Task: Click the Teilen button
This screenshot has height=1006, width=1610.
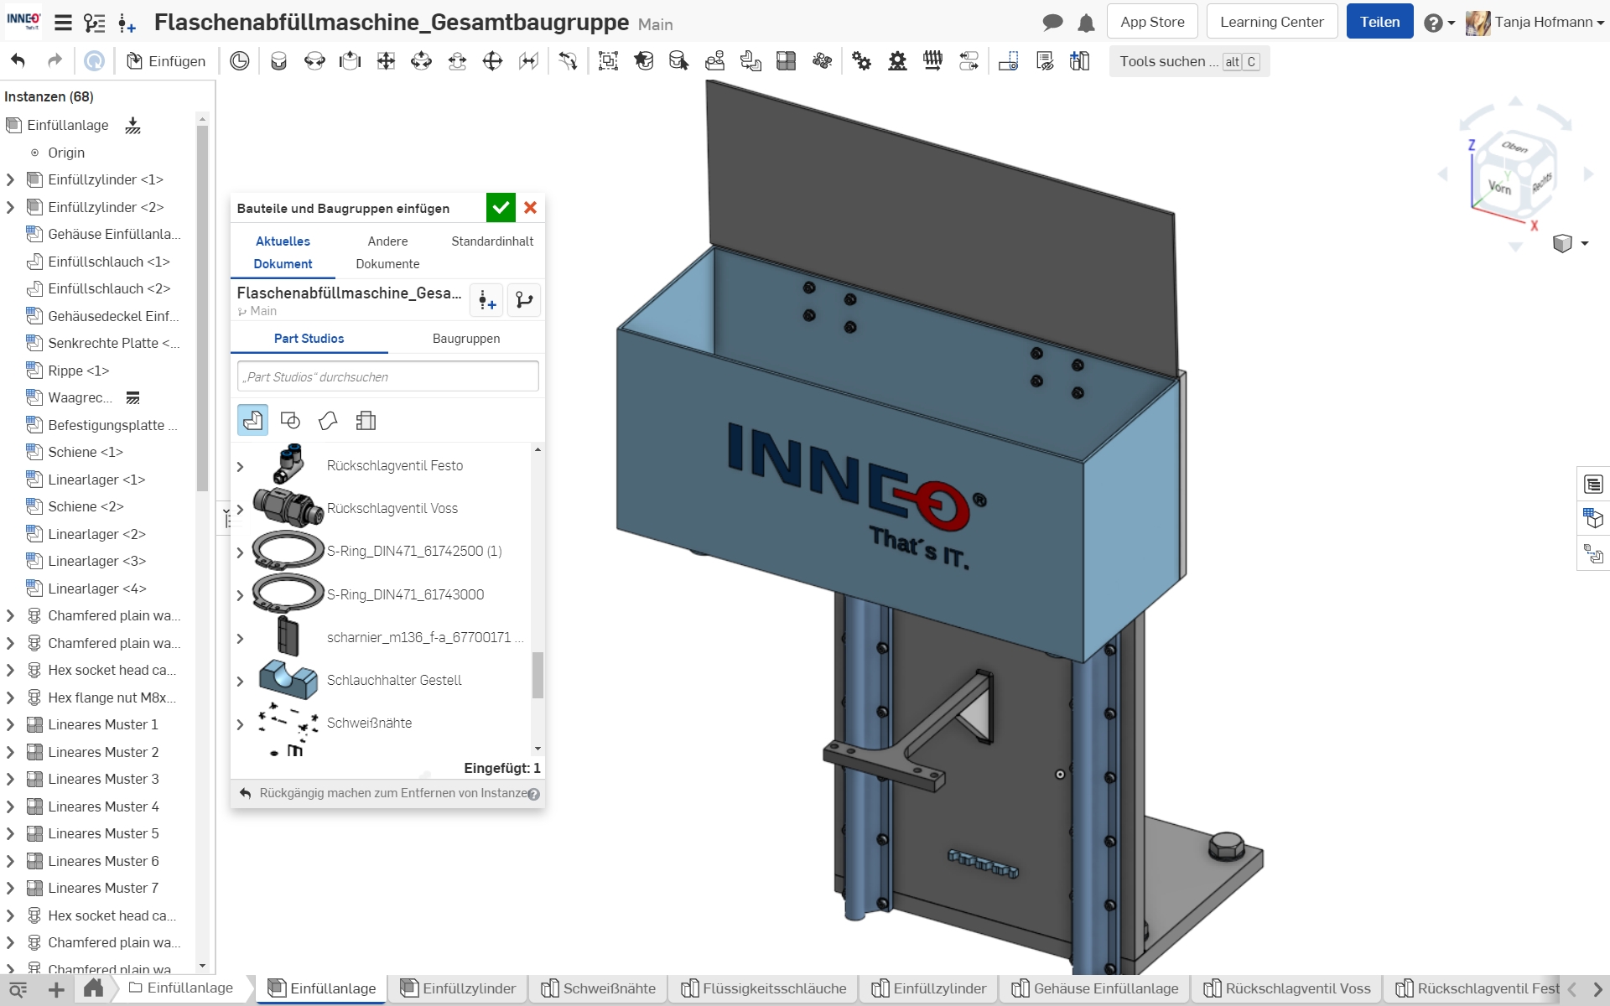Action: pos(1379,22)
